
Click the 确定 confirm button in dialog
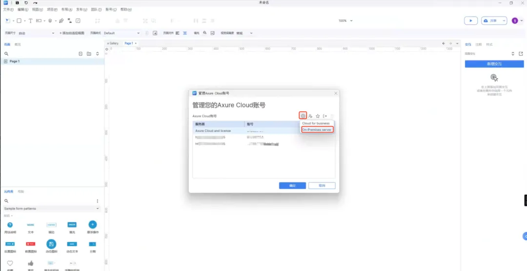tap(292, 186)
